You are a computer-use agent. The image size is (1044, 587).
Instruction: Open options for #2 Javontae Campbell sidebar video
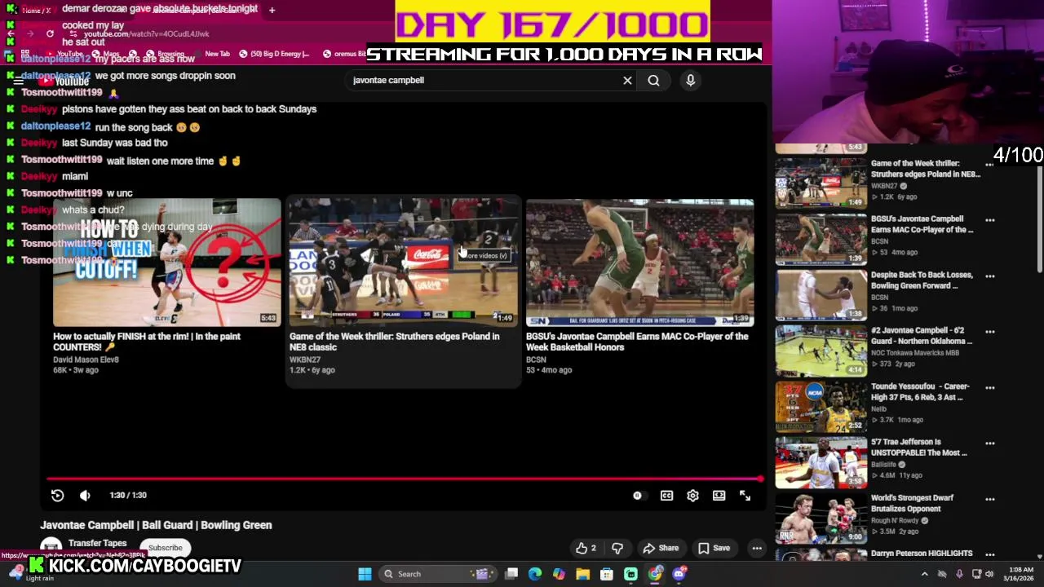pyautogui.click(x=989, y=332)
